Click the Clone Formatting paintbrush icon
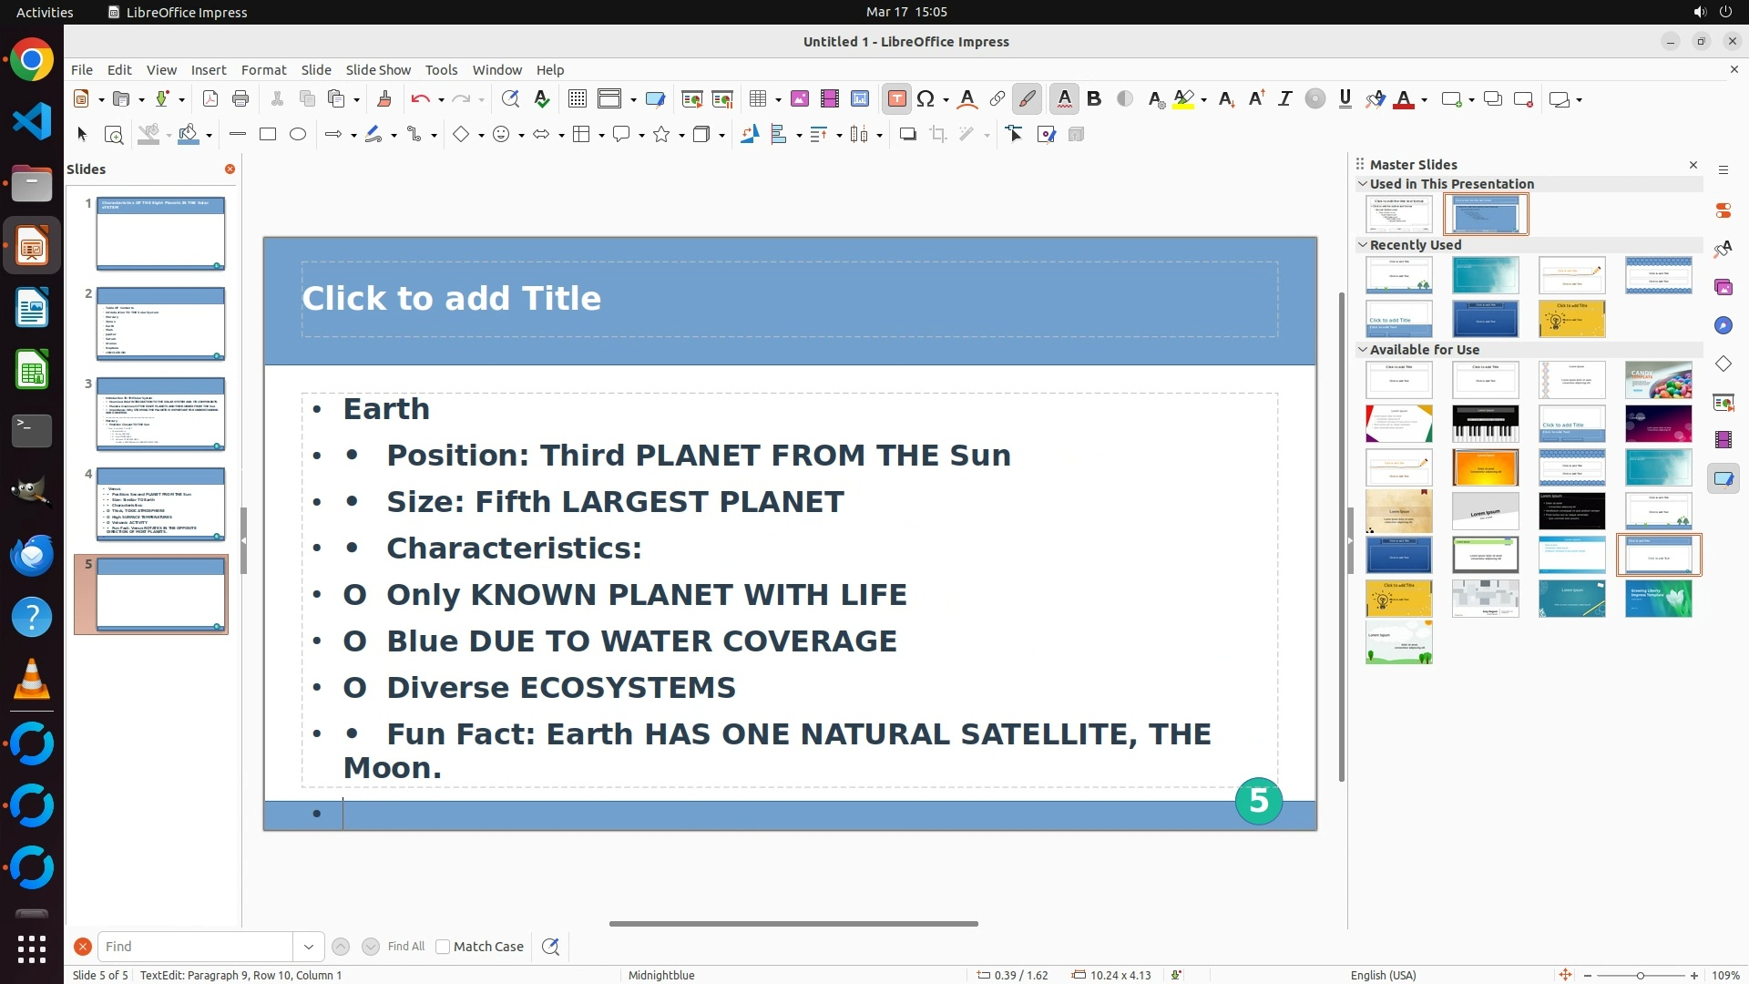Image resolution: width=1749 pixels, height=984 pixels. (x=384, y=99)
